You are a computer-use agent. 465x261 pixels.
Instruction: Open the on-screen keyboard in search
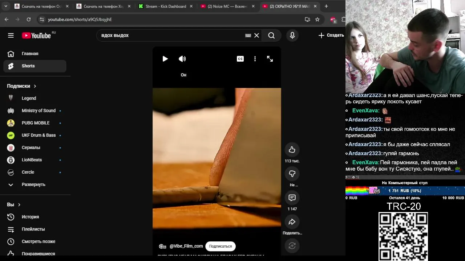[x=248, y=35]
